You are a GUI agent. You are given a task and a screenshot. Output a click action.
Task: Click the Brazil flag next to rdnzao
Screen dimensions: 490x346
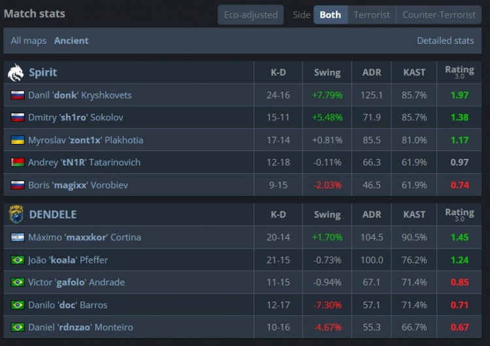(x=18, y=327)
